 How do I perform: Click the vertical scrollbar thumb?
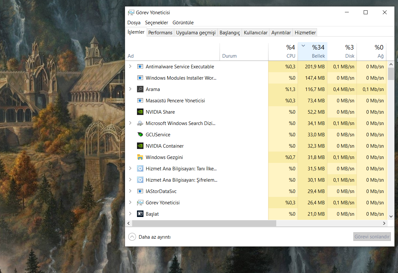[391, 74]
